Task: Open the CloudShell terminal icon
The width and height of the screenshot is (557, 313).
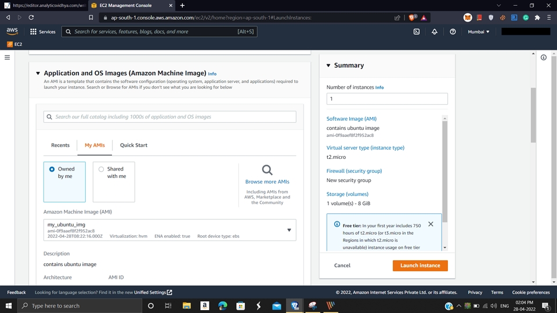Action: point(417,31)
